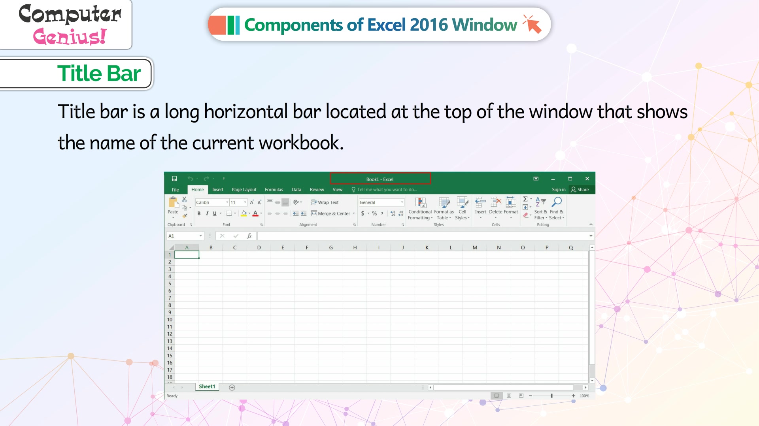
Task: Apply Percent Style format
Action: pyautogui.click(x=374, y=213)
